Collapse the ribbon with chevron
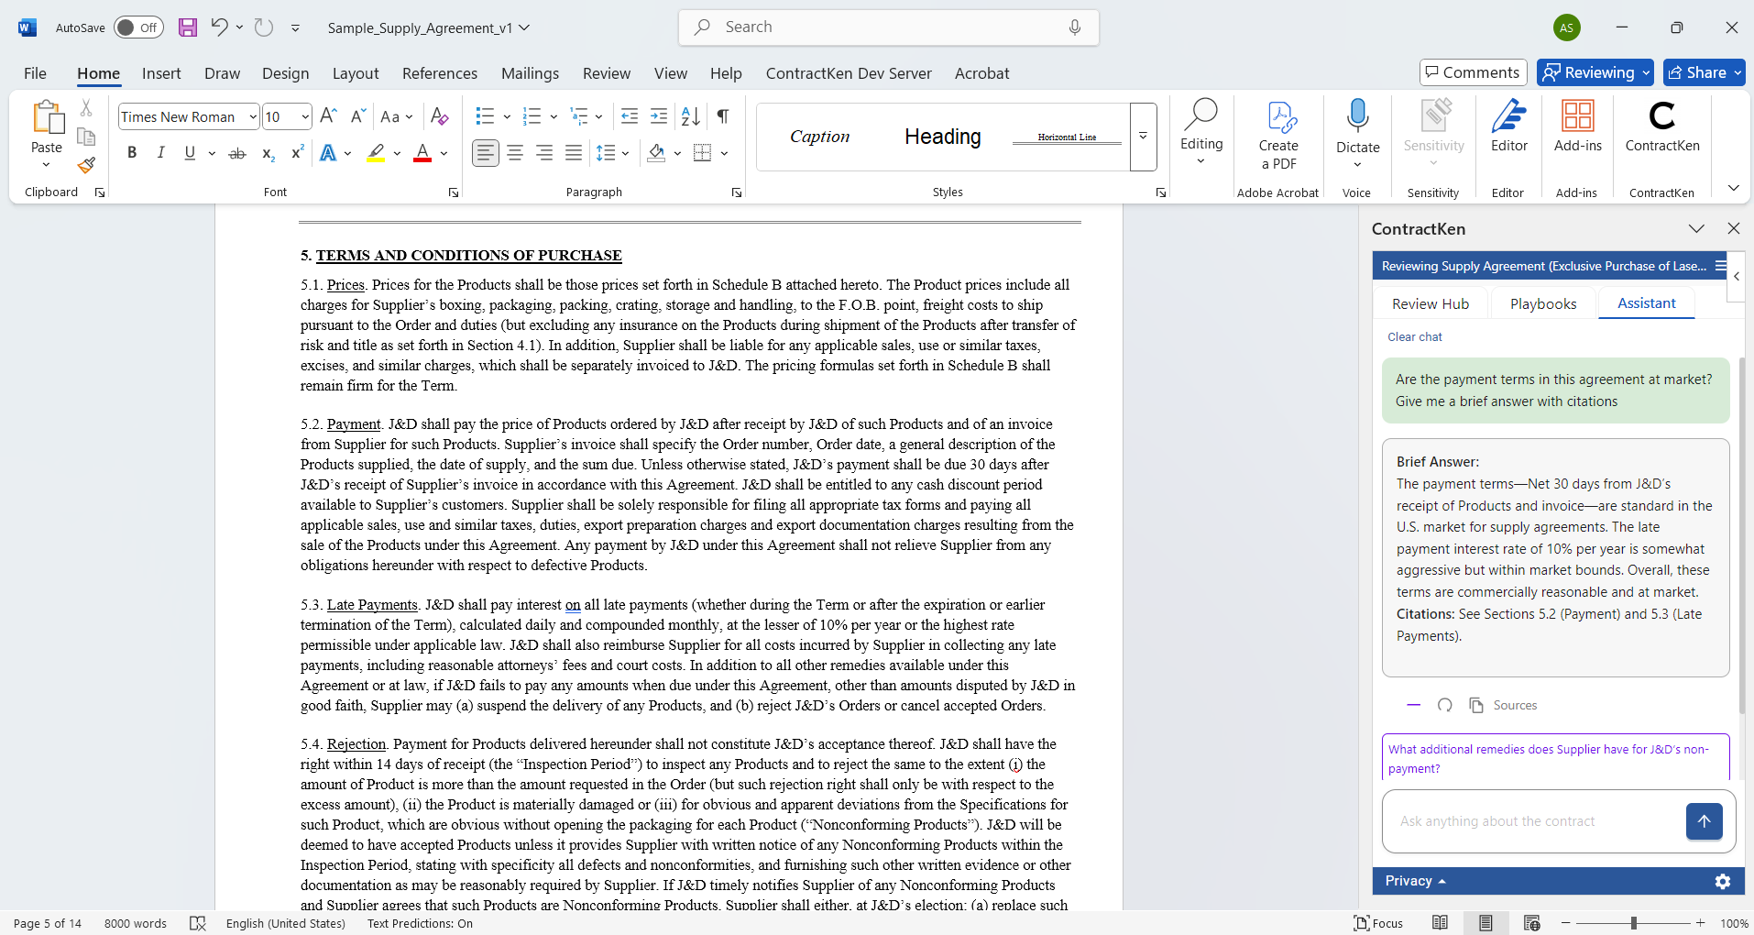 point(1733,188)
